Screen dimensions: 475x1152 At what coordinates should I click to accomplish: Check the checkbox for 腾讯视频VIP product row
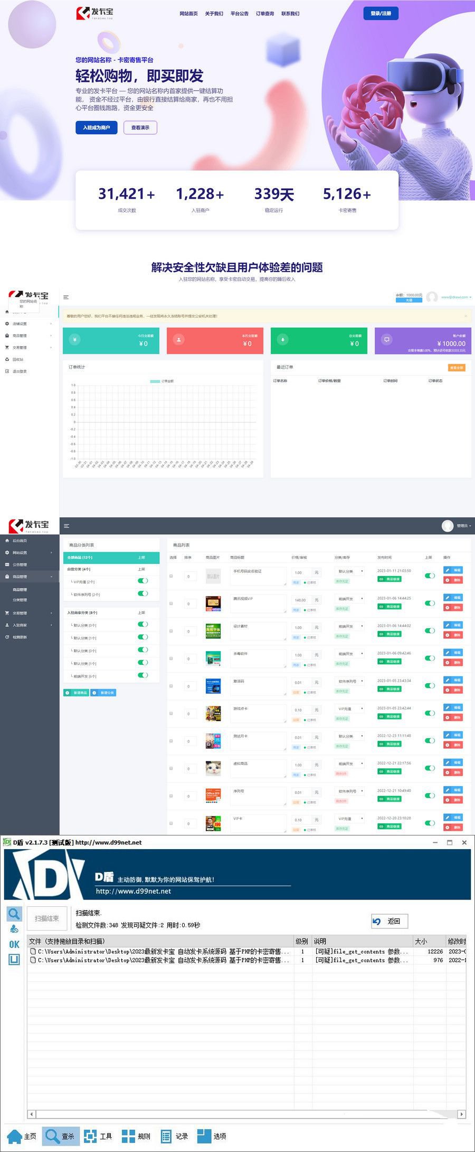pyautogui.click(x=171, y=603)
